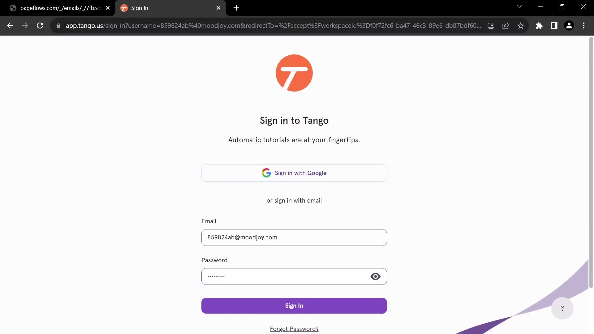Open Forgot Password link
This screenshot has width=594, height=334.
294,329
